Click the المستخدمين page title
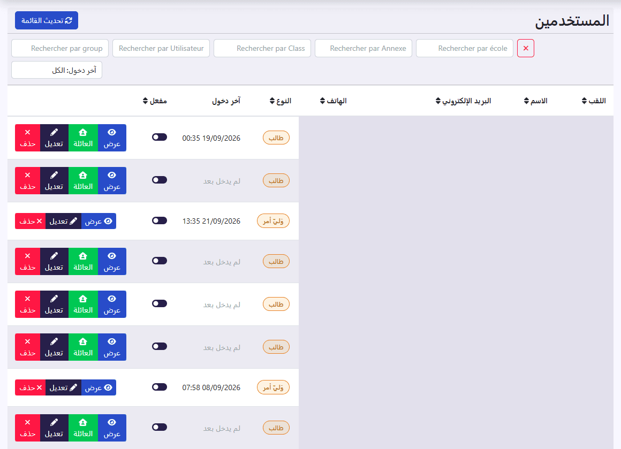This screenshot has height=449, width=621. point(572,20)
